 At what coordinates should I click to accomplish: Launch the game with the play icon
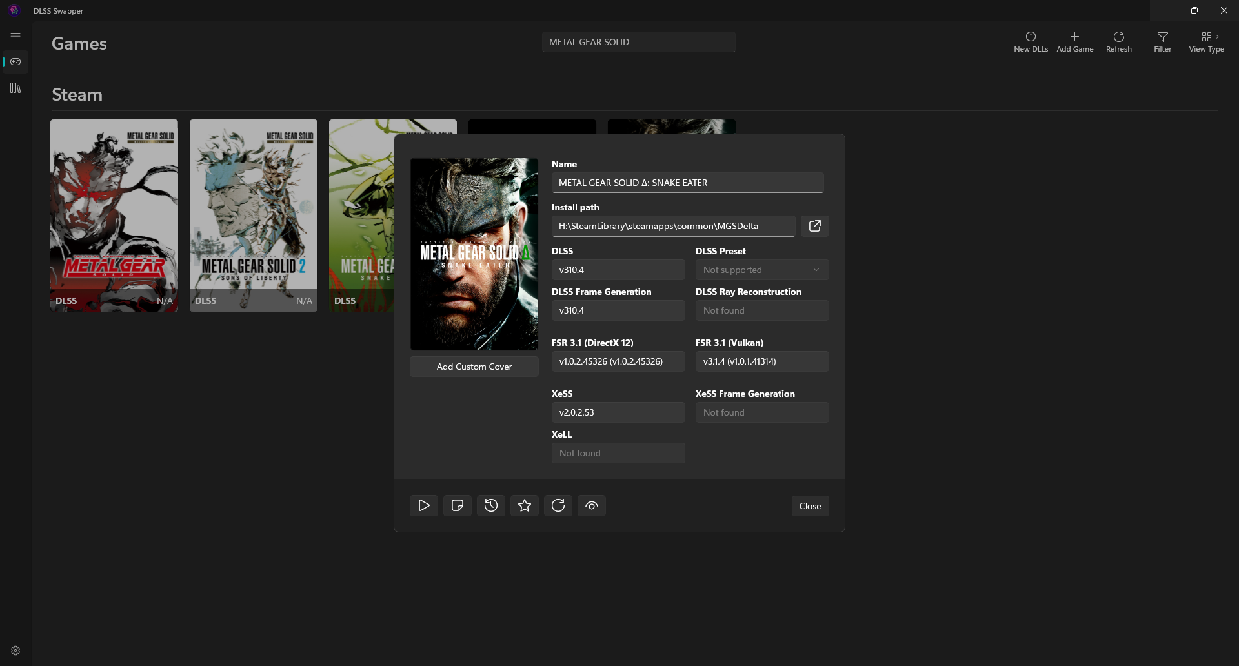coord(424,505)
